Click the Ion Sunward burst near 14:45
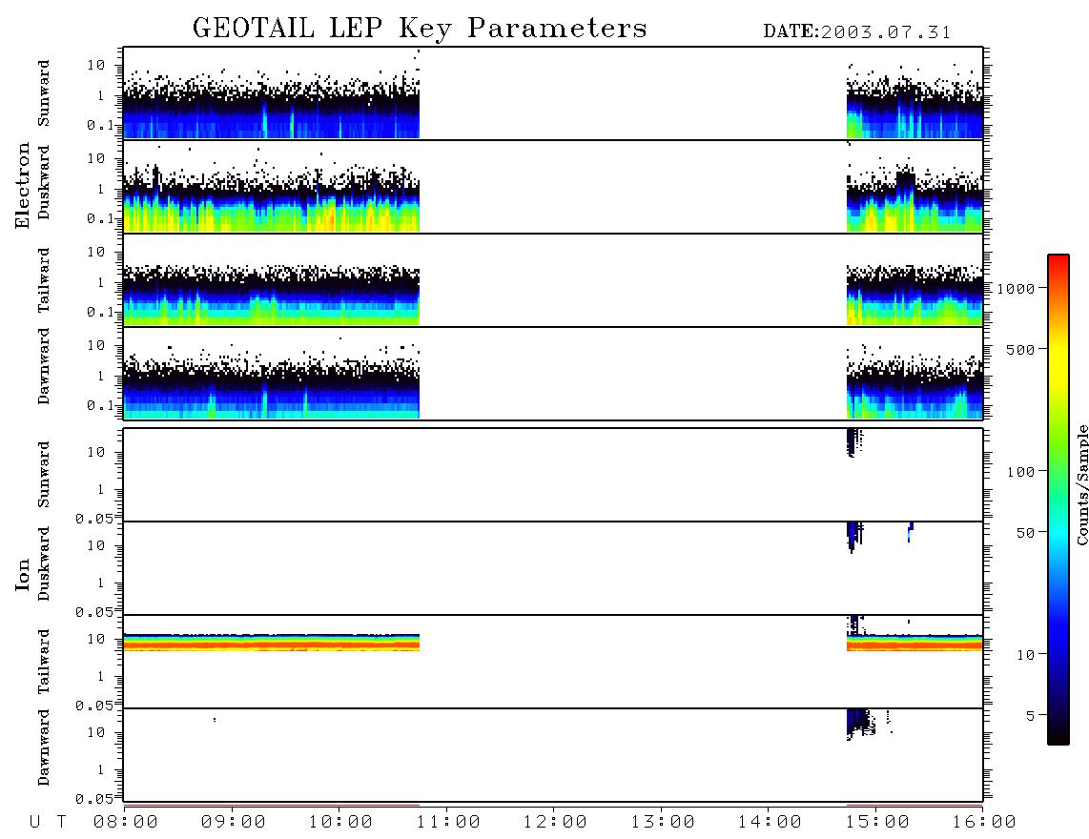This screenshot has width=1089, height=839. click(853, 442)
